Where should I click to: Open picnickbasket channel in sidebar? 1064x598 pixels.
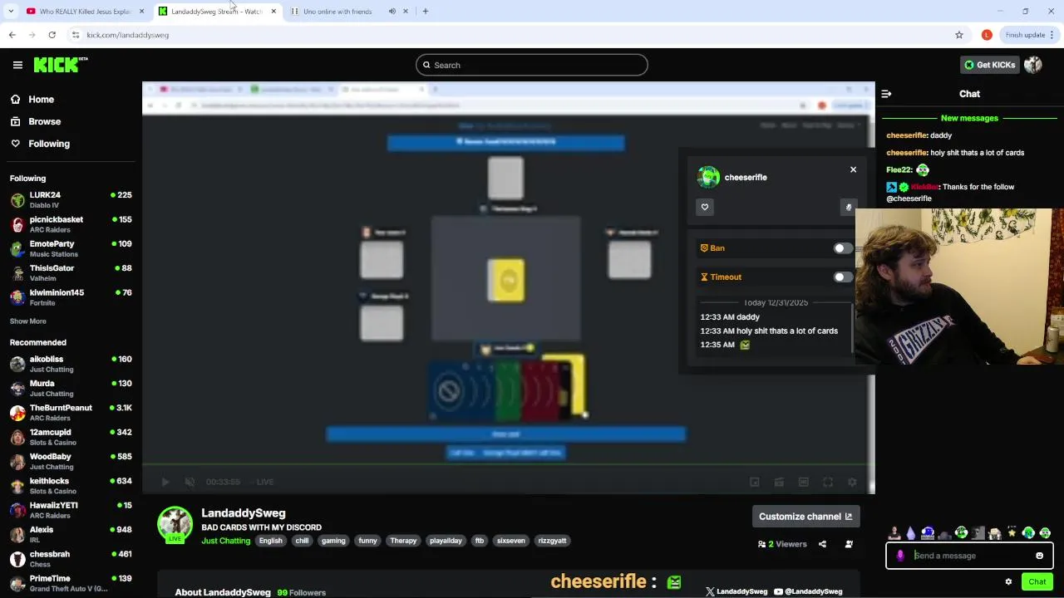pos(71,224)
